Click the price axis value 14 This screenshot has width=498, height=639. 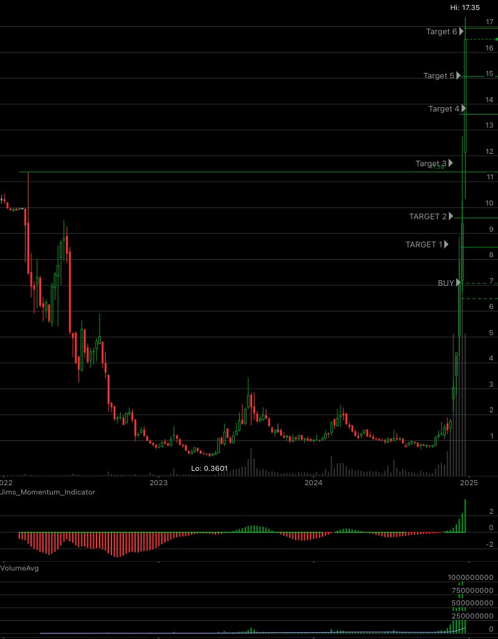tap(489, 100)
